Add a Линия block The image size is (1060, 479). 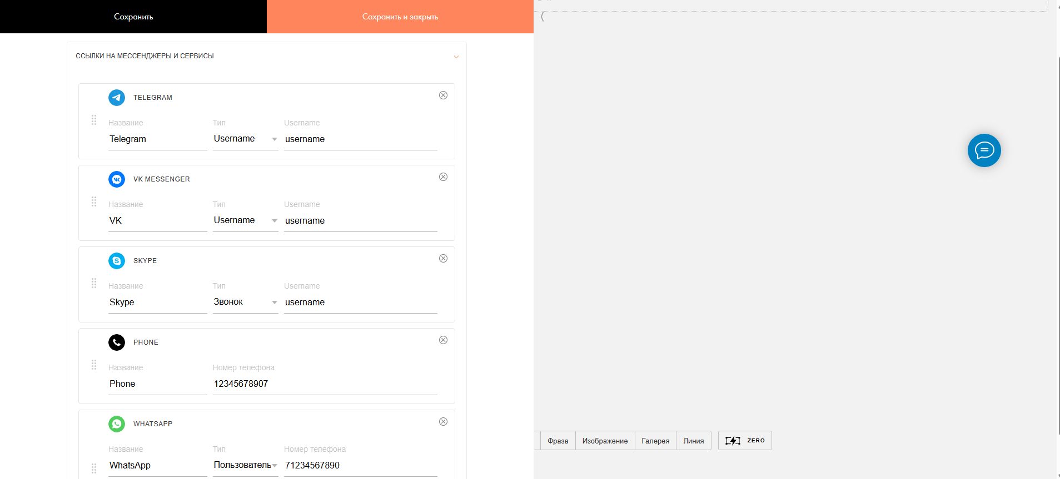point(694,441)
